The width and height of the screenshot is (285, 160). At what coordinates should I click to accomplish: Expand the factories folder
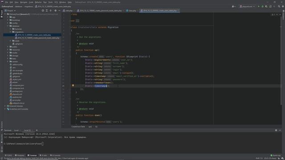click(x=10, y=29)
